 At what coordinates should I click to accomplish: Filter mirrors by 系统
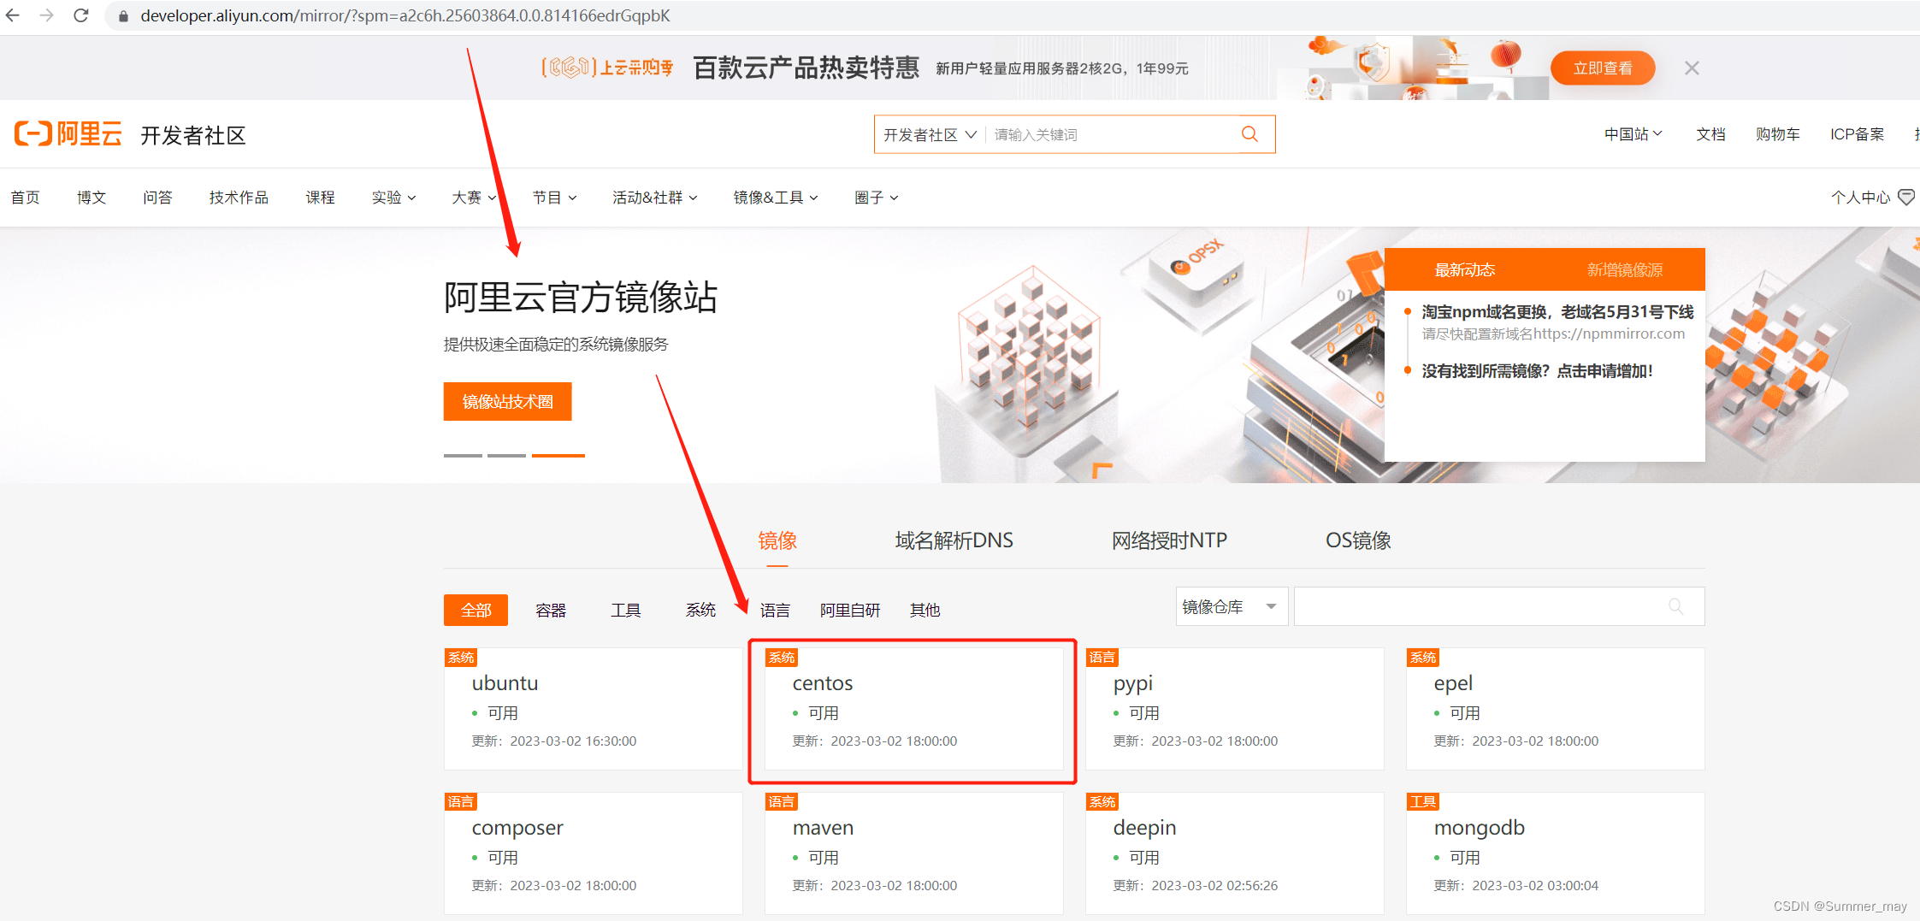click(700, 610)
